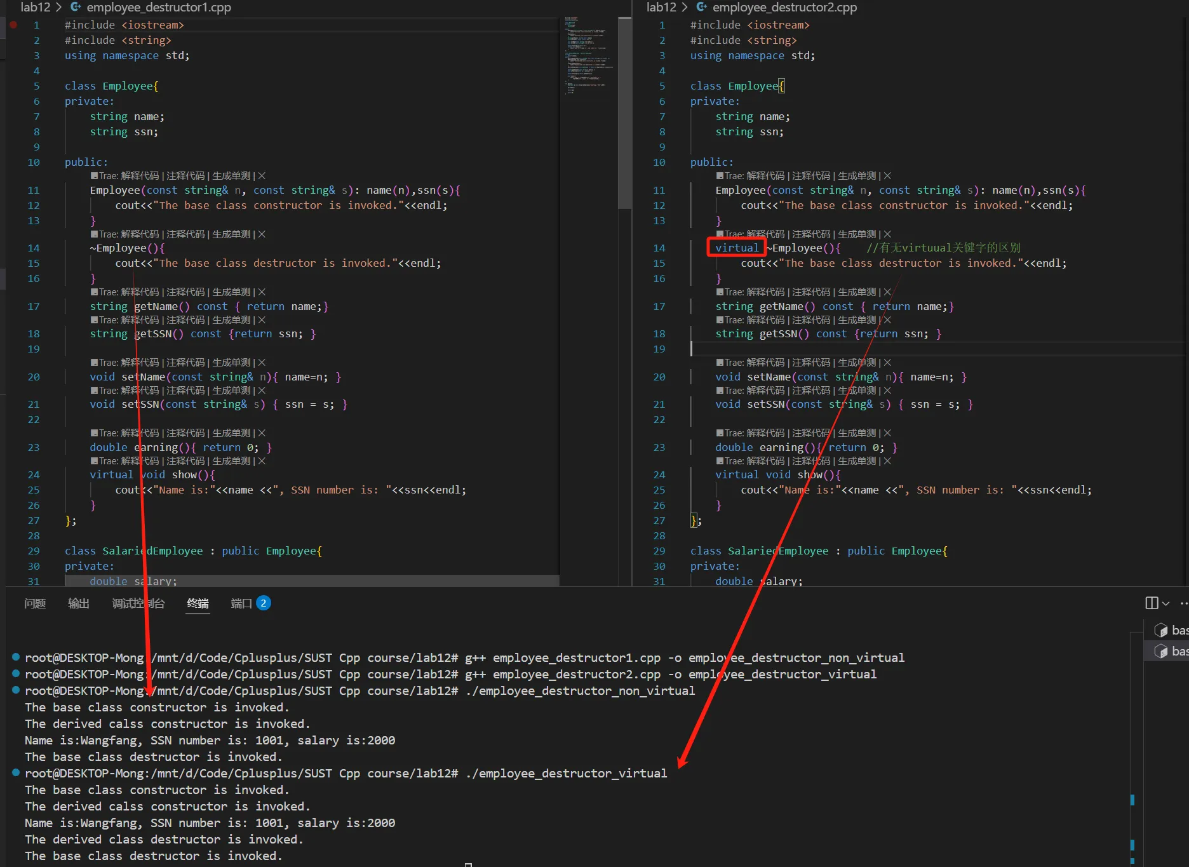Open the 输出 panel tab

click(x=79, y=603)
